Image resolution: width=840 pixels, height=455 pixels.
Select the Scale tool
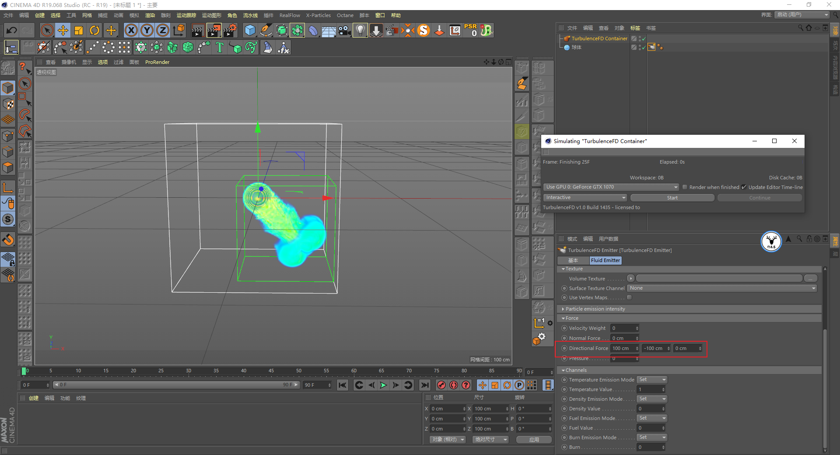coord(79,30)
